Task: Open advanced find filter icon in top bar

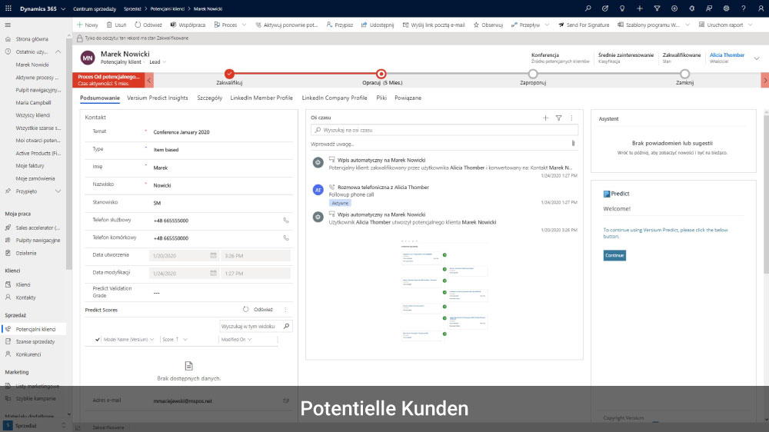Action: 657,8
